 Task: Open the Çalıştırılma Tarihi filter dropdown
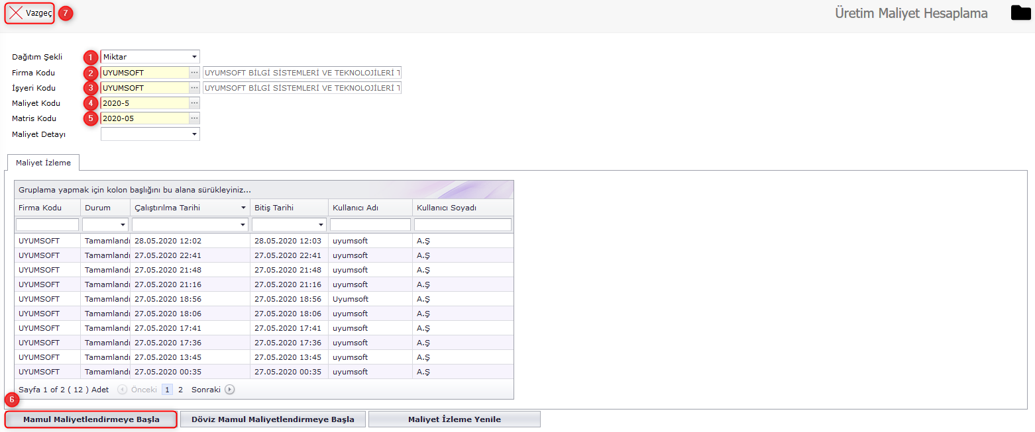(x=243, y=225)
